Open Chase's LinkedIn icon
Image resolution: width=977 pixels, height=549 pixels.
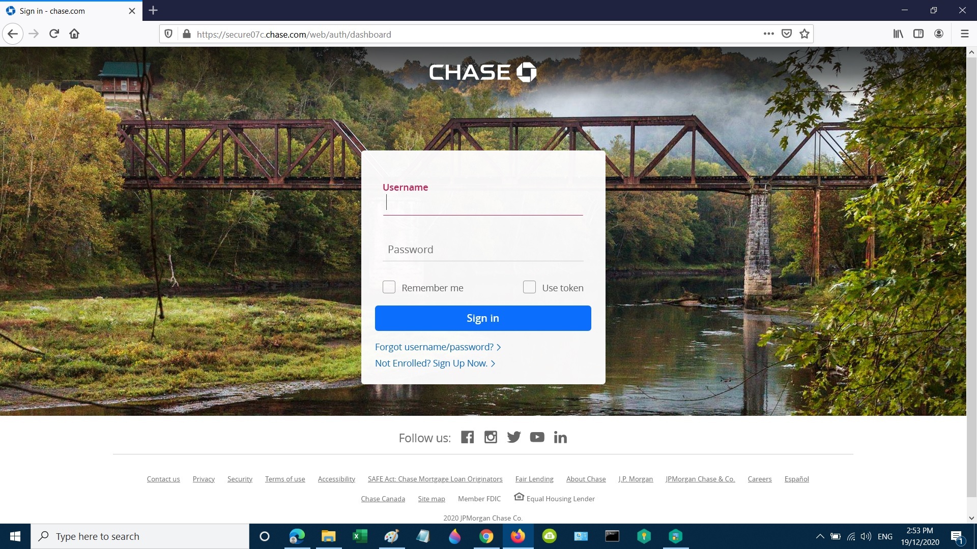click(x=560, y=437)
